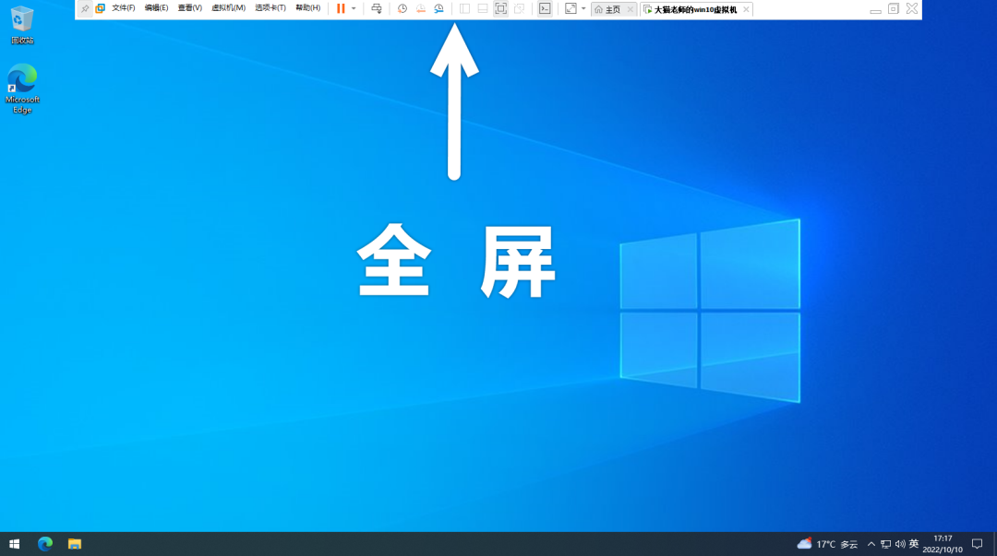997x556 pixels.
Task: Open the Windows Start menu
Action: 13,544
